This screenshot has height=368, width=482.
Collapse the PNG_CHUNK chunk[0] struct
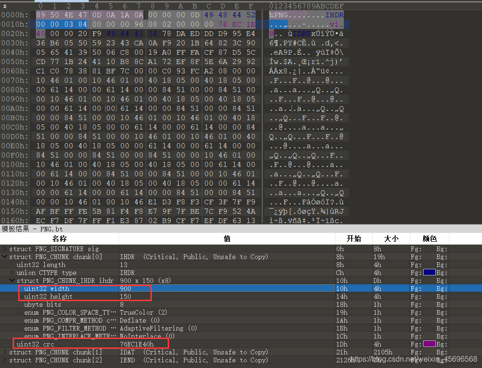(x=5, y=257)
